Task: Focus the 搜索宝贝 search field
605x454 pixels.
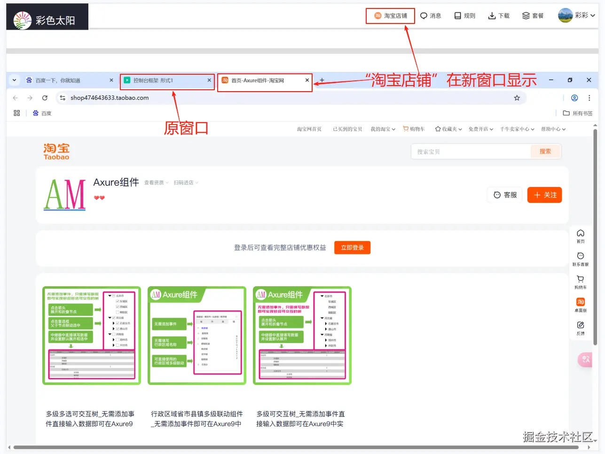Action: coord(471,151)
